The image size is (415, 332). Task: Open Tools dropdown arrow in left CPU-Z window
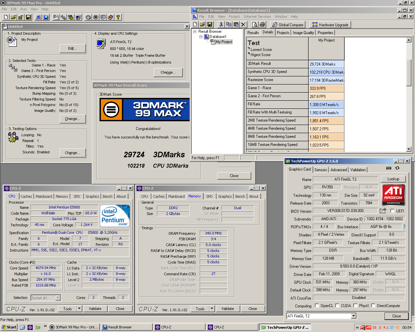[x=79, y=309]
